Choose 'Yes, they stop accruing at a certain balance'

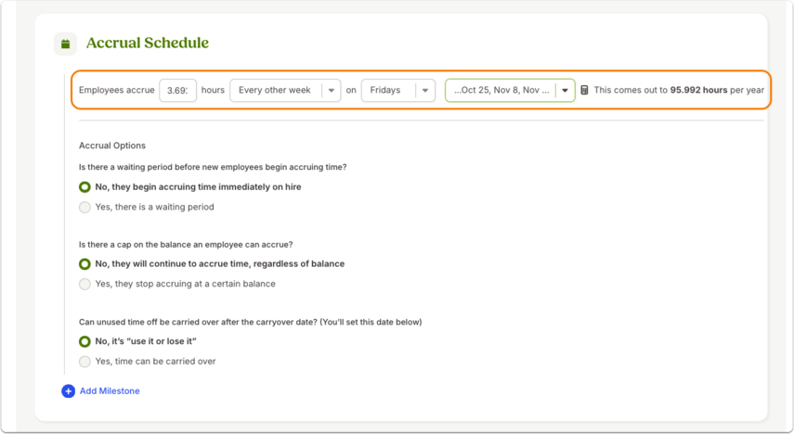(85, 285)
